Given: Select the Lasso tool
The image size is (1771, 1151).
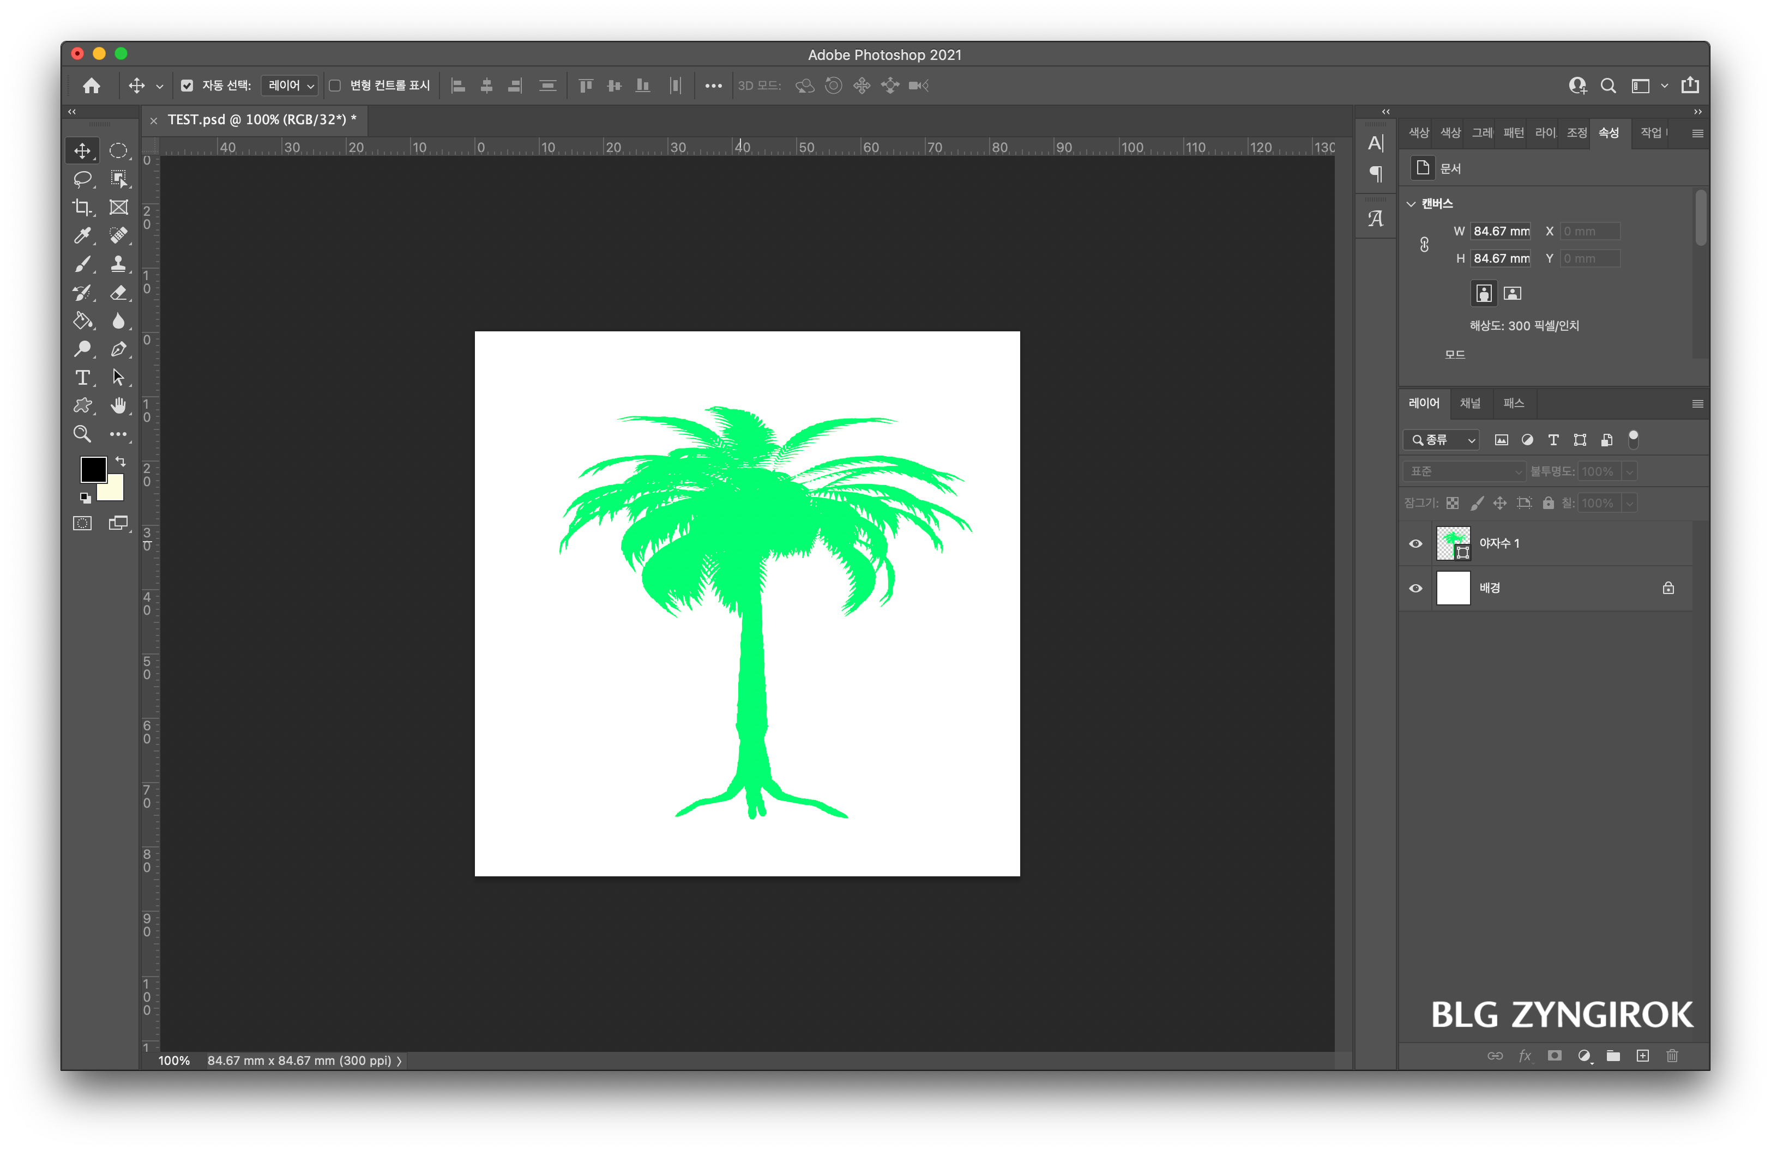Looking at the screenshot, I should click(82, 179).
